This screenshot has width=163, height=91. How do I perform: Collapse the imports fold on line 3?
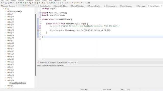(x=41, y=13)
